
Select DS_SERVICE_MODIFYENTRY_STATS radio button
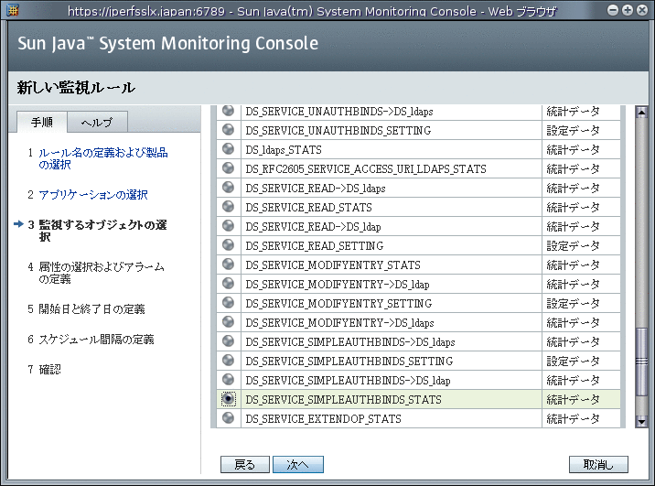click(228, 265)
